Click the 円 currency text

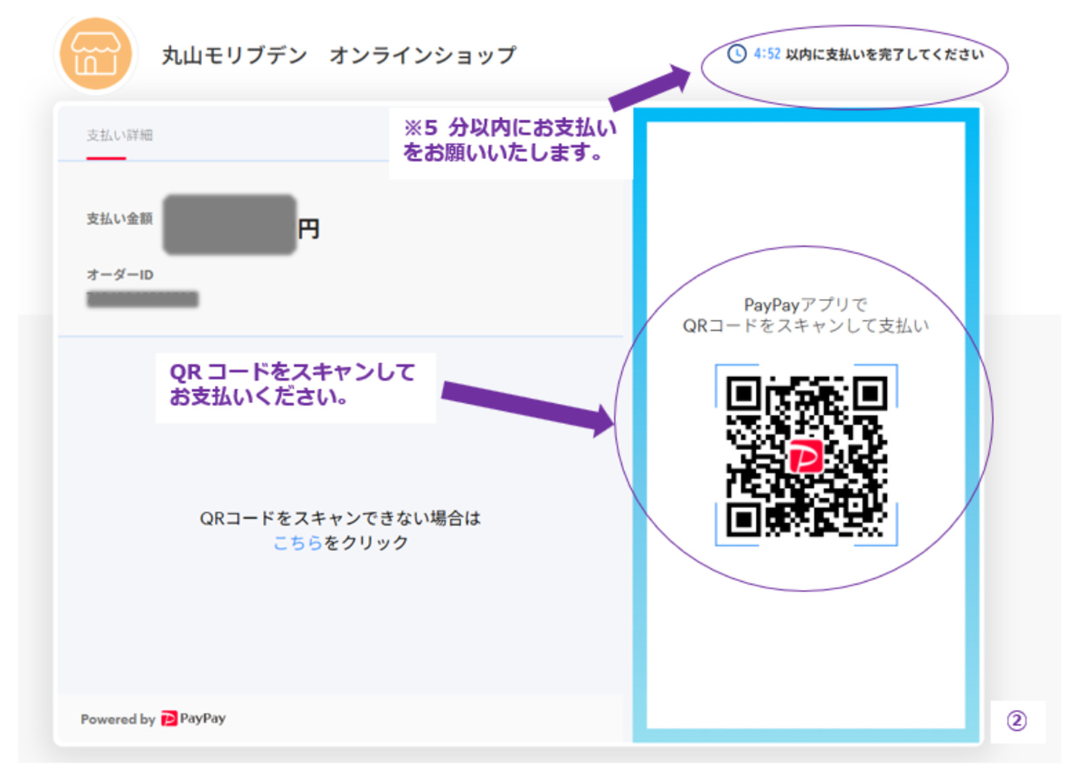coord(308,230)
